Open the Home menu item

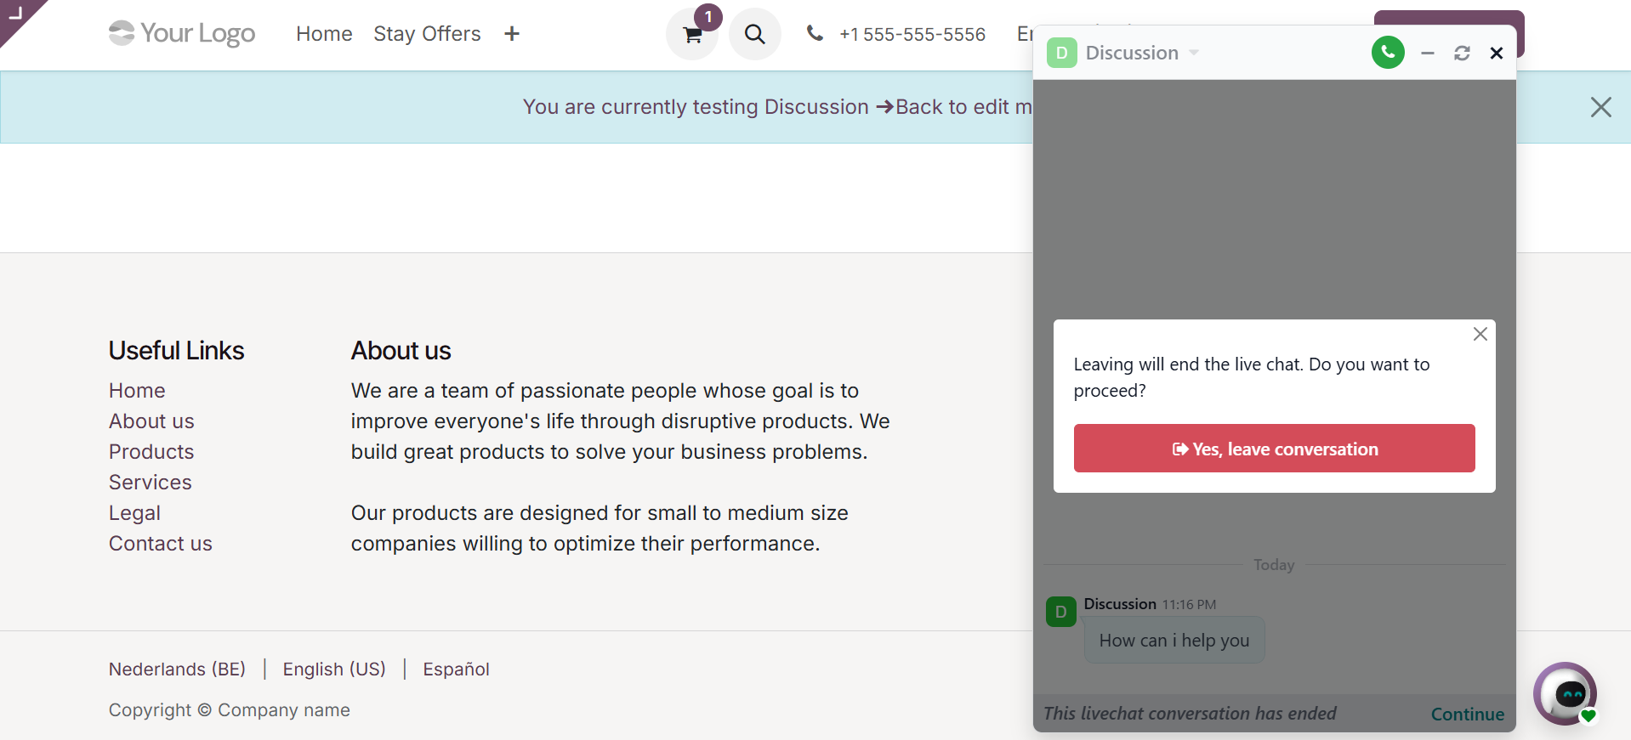(x=324, y=34)
